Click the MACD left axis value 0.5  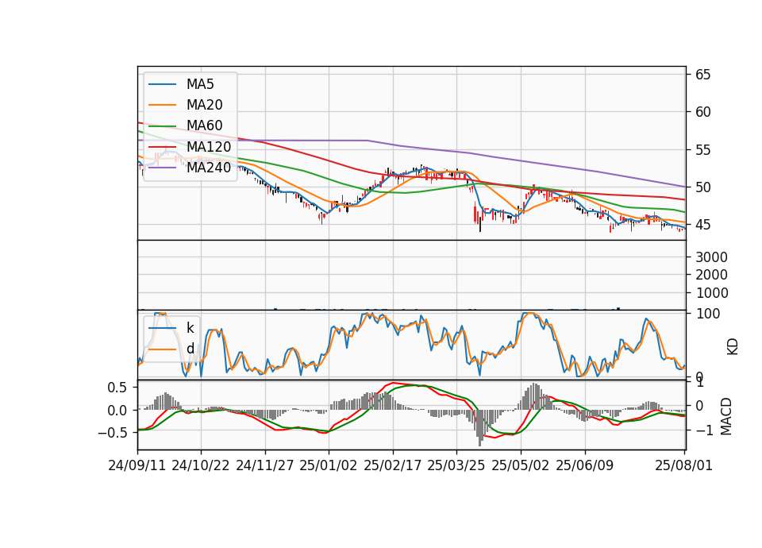coord(117,388)
